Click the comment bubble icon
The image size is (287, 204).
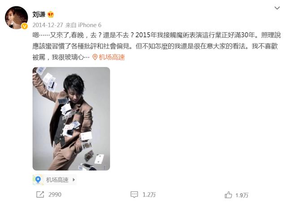click(x=134, y=195)
